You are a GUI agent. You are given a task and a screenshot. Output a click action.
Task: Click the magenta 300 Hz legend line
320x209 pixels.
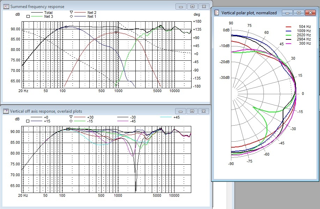289,43
